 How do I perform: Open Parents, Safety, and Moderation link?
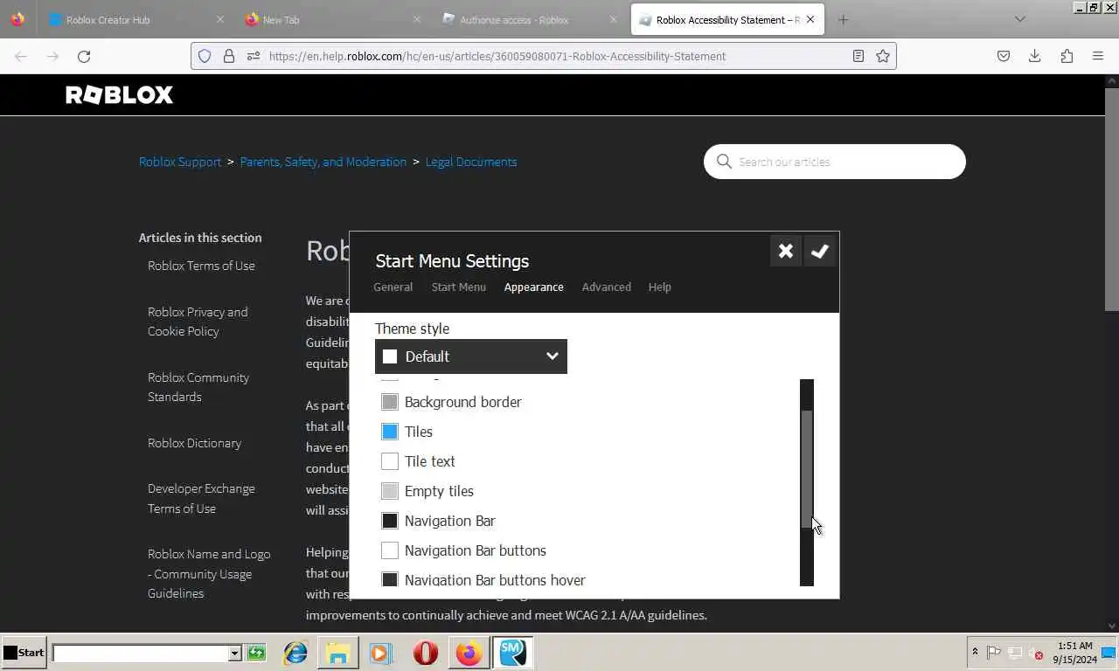(323, 162)
